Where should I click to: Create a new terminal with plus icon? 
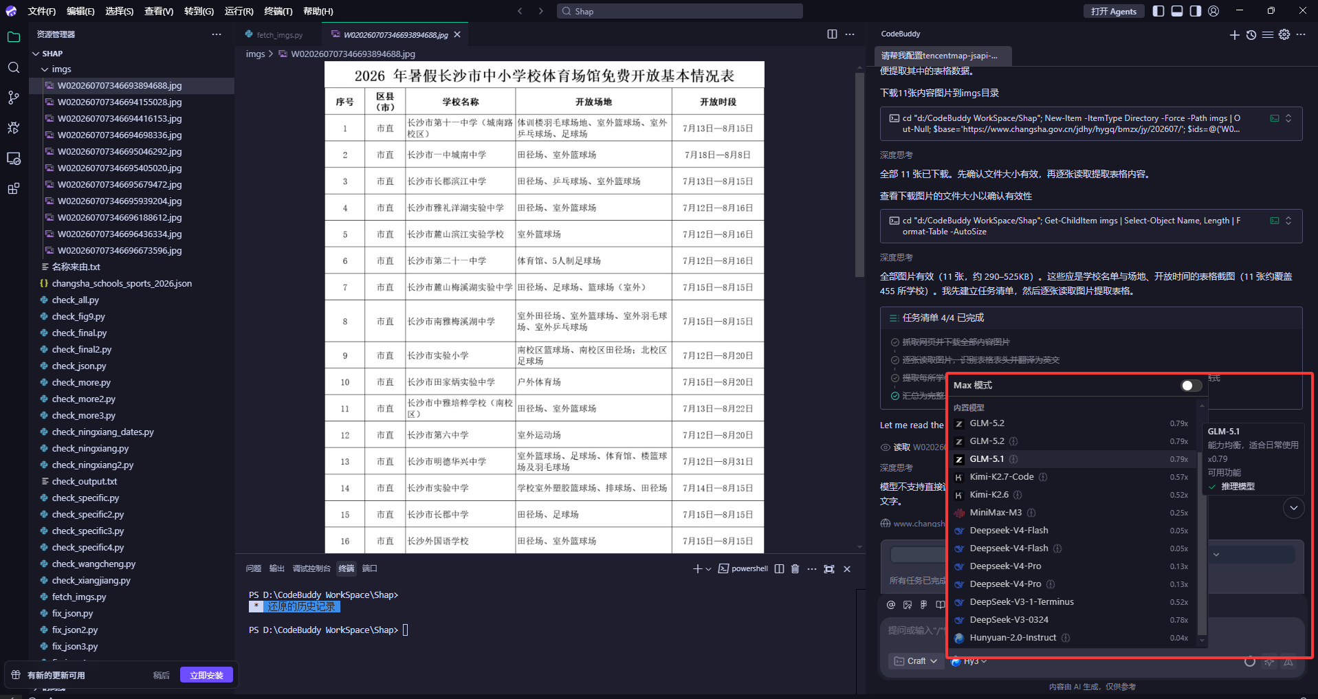click(697, 568)
